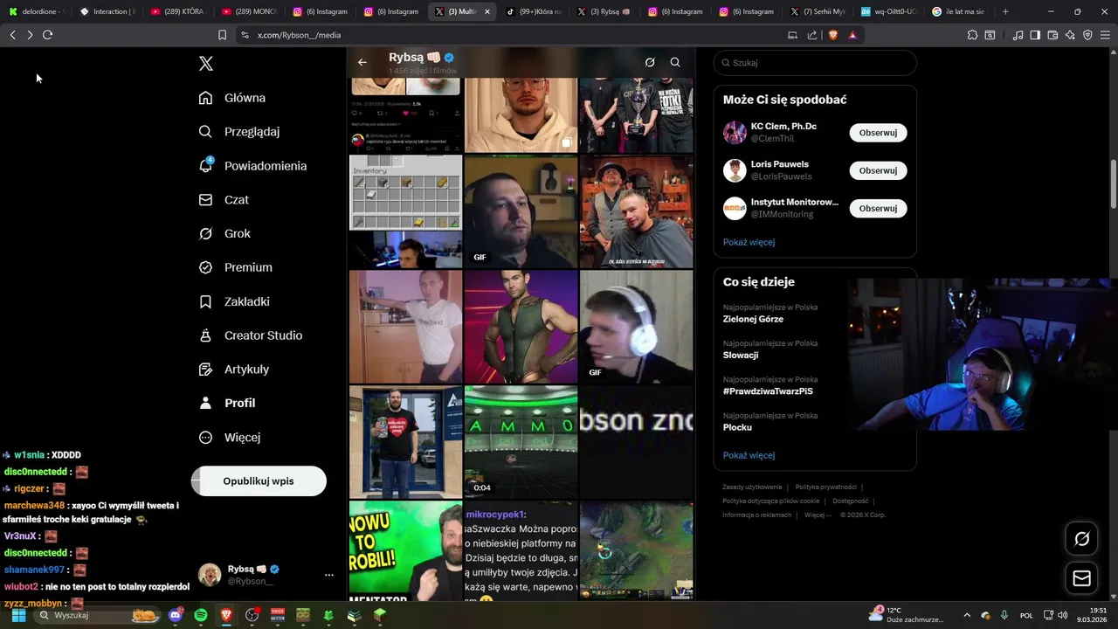Open green-suited character media thumbnail

click(521, 327)
